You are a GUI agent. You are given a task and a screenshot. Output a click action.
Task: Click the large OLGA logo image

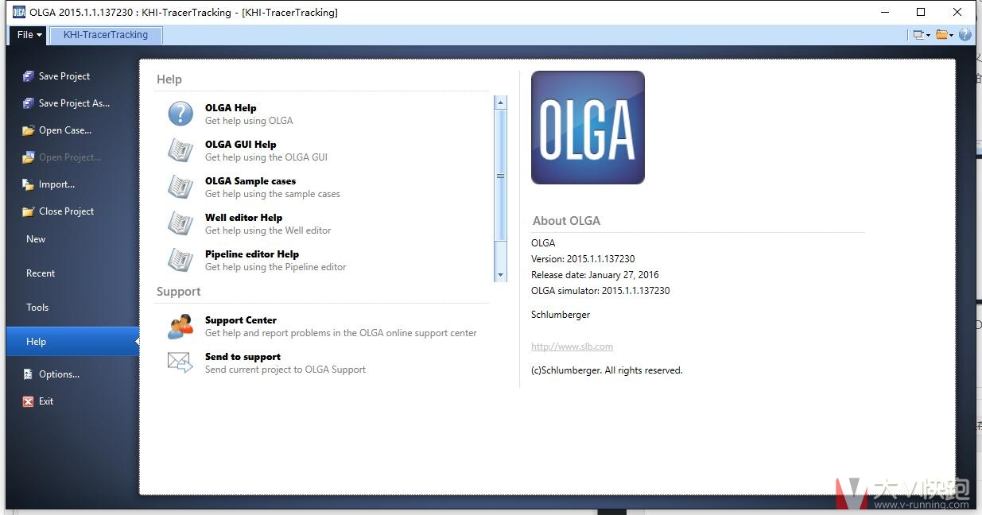(588, 128)
